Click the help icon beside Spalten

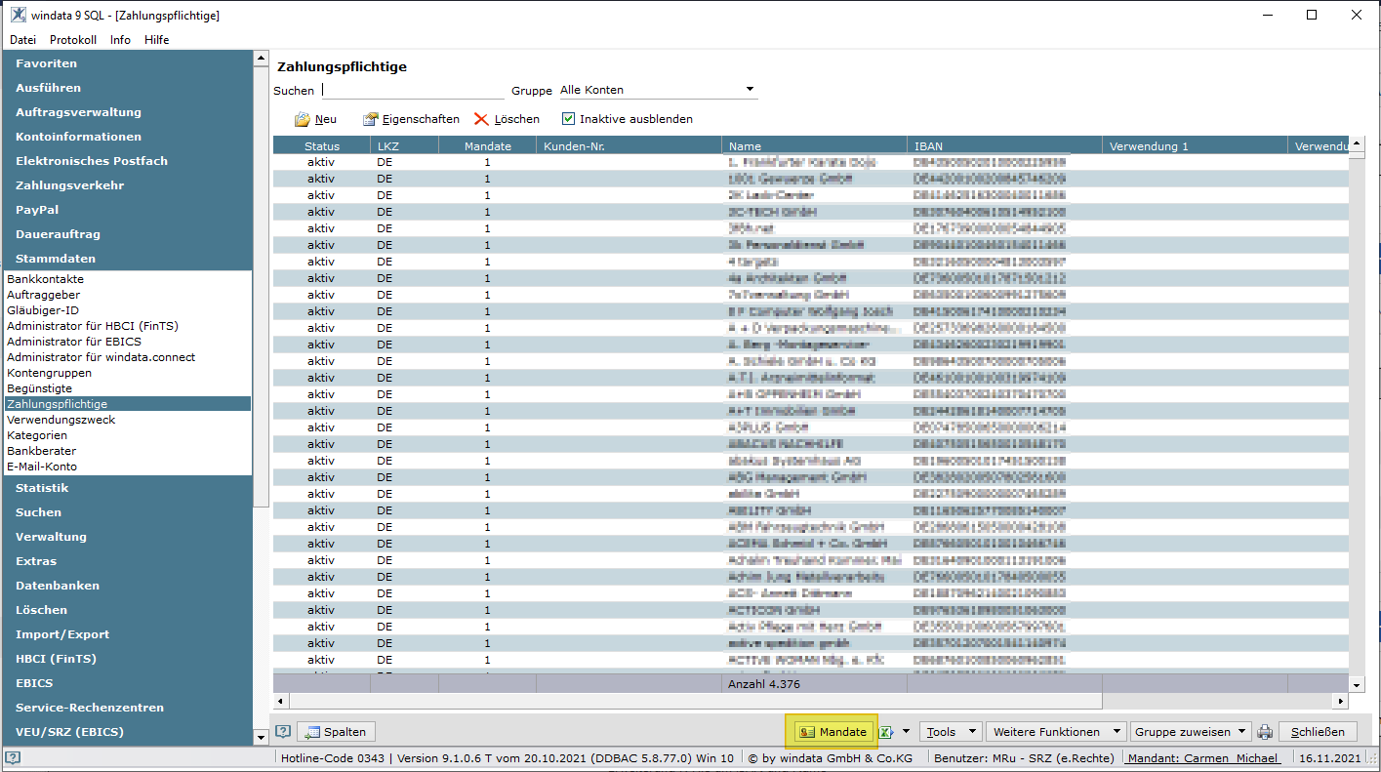pyautogui.click(x=283, y=731)
